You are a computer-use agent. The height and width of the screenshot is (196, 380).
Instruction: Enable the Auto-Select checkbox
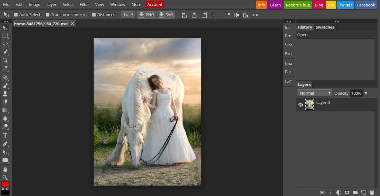(16, 14)
